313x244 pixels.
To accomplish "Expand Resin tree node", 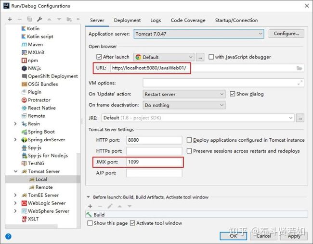I will (x=15, y=124).
